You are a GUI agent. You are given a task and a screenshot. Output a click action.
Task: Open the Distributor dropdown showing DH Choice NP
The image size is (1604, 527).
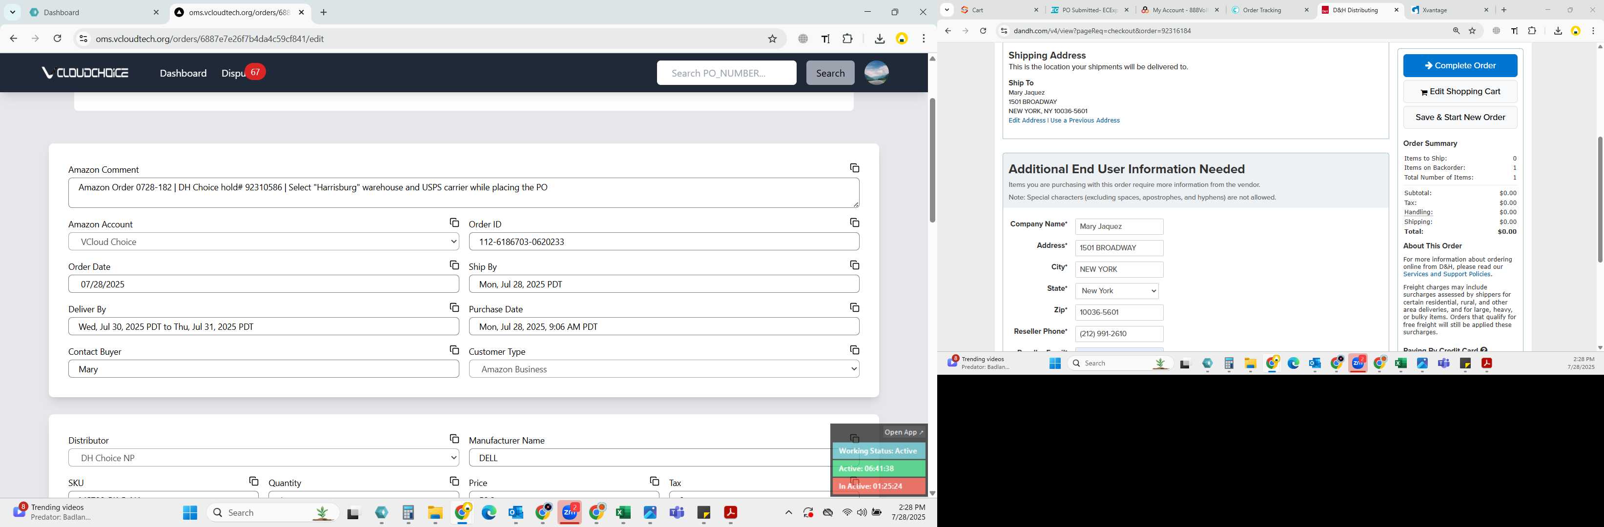pyautogui.click(x=264, y=458)
